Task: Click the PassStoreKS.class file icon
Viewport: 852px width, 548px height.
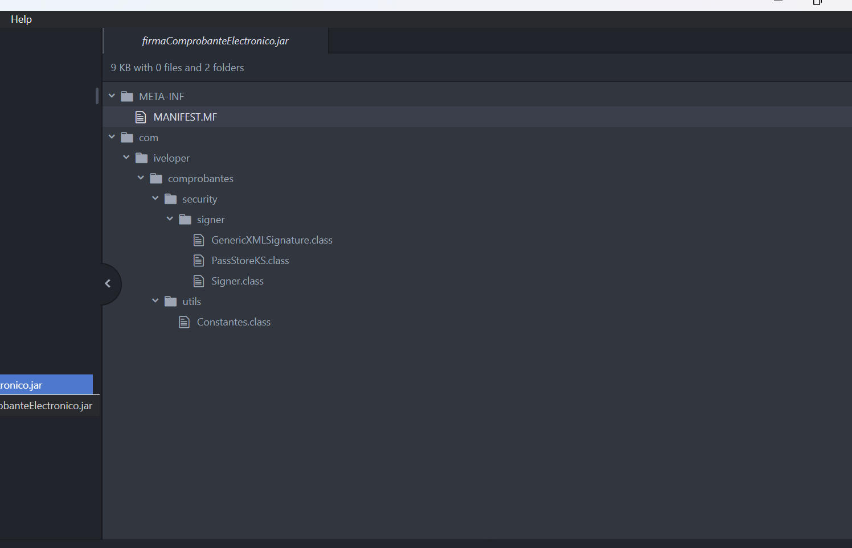Action: tap(199, 261)
